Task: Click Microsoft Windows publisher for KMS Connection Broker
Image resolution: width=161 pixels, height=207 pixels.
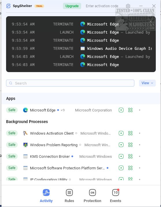Action: 96,157
